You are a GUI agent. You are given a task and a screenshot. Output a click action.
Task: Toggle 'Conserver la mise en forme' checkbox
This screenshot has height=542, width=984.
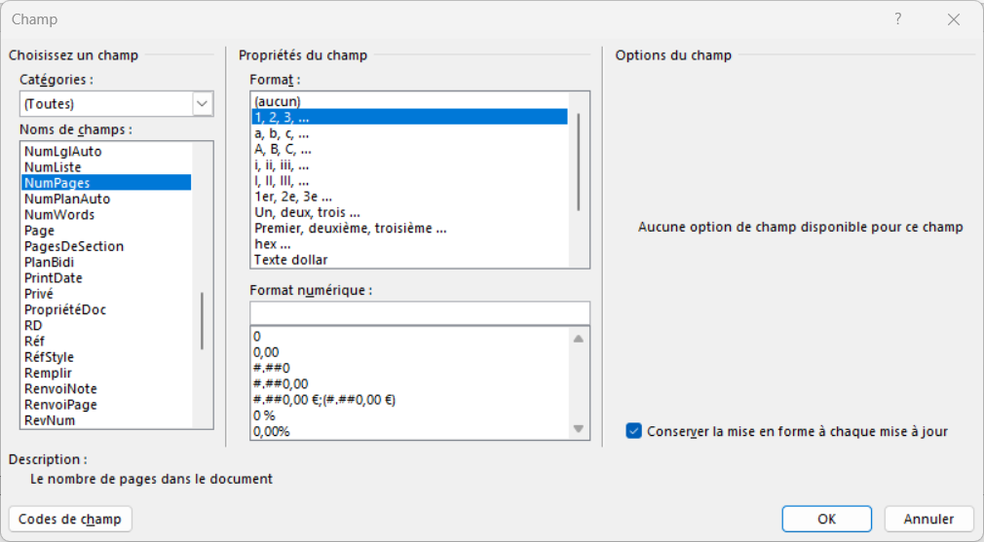click(634, 431)
